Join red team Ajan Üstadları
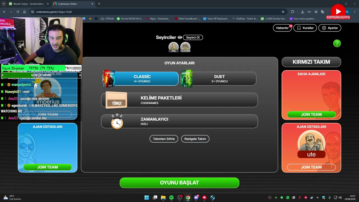Screen dimensions: 359x202 311,167
